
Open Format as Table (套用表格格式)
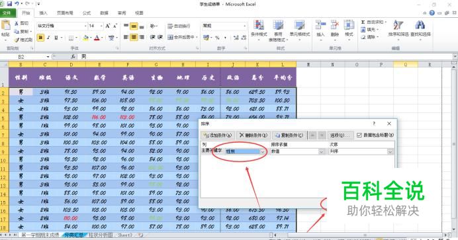(278, 30)
